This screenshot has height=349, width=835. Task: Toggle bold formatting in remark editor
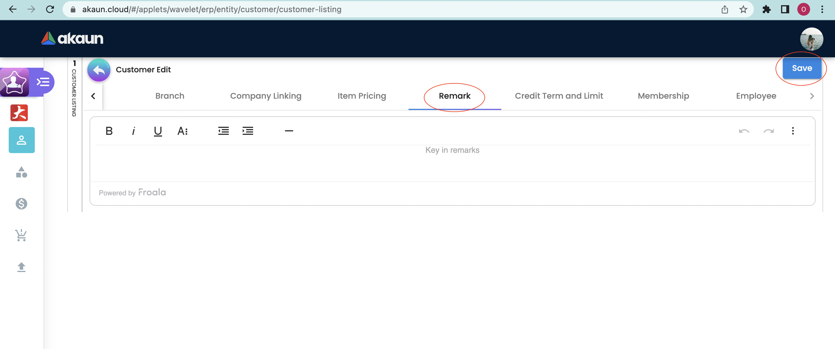point(109,131)
